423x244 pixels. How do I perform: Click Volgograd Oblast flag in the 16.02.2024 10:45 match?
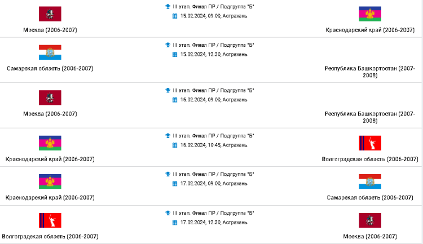tap(370, 143)
